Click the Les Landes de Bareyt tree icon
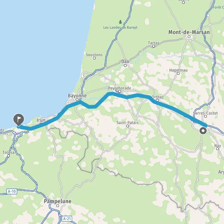224x224 pixels. [121, 22]
